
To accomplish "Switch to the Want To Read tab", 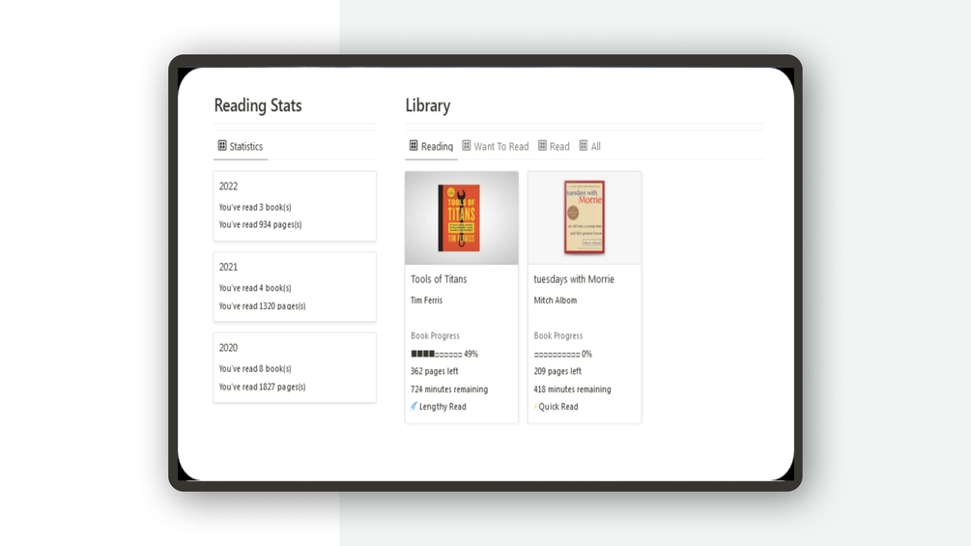I will coord(500,147).
